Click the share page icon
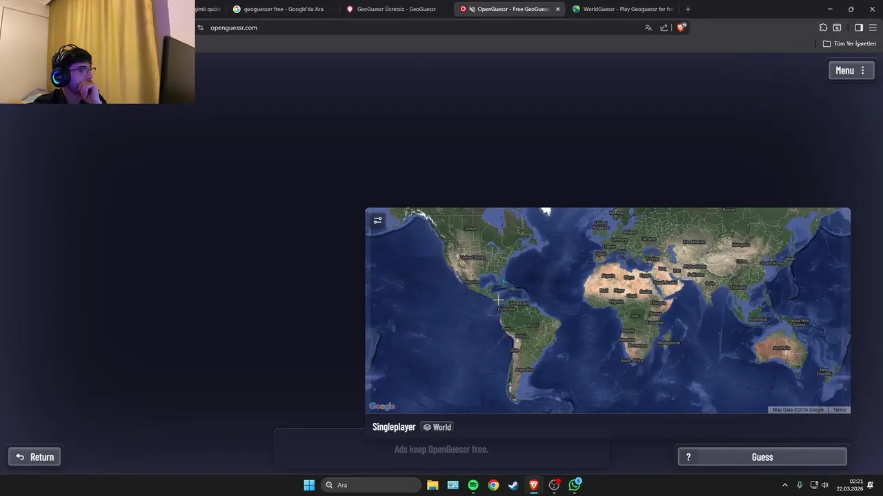This screenshot has width=883, height=496. [664, 28]
